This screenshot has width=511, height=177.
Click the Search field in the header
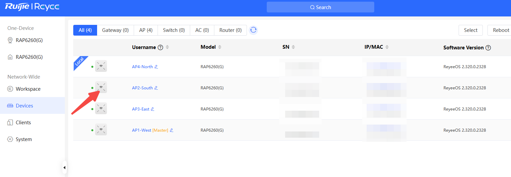[320, 7]
